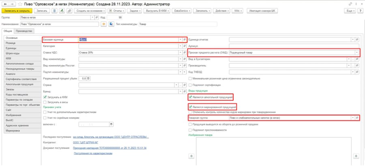Click Имитация сканера ШК button

262,11
